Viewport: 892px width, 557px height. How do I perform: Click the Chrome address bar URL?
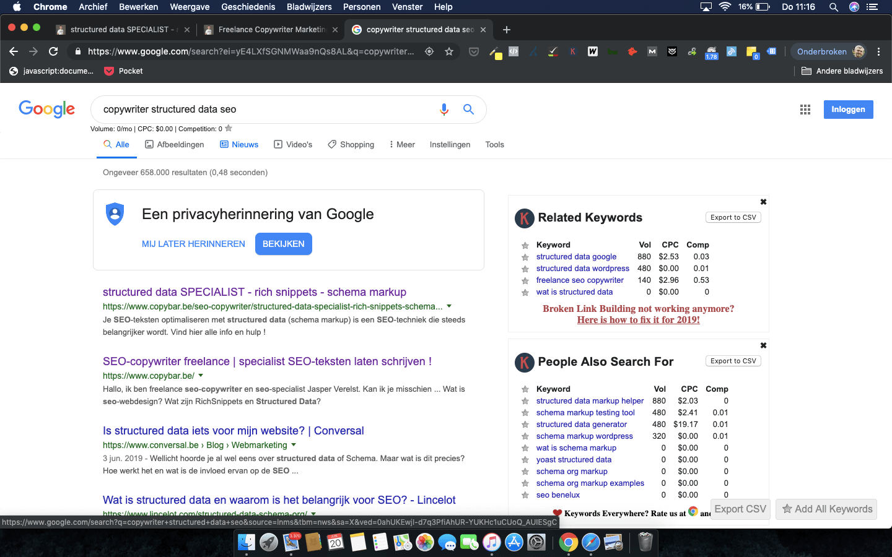(x=251, y=51)
